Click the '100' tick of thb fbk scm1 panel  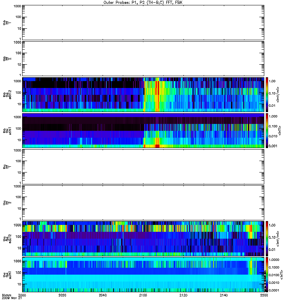[x=18, y=129]
